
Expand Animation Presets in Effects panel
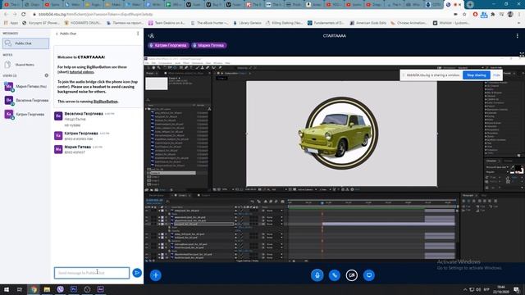tap(486, 82)
